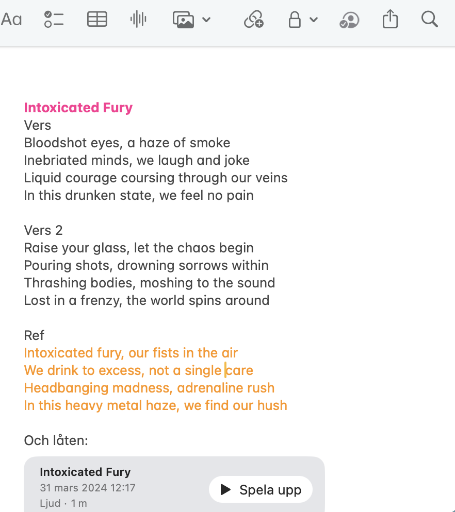Click the pink Intoxicated Fury heading

pyautogui.click(x=78, y=108)
